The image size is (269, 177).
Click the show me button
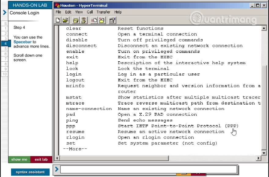19,159
